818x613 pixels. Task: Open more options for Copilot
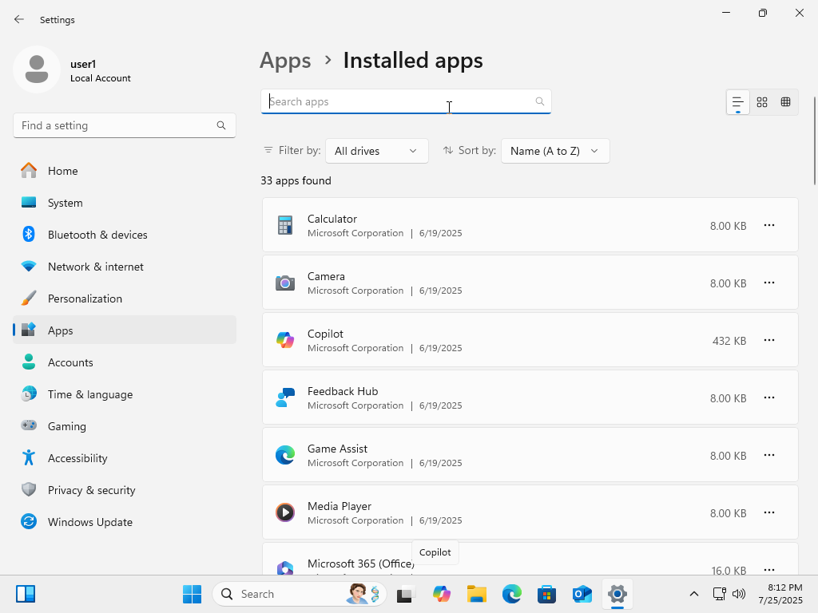pyautogui.click(x=769, y=340)
